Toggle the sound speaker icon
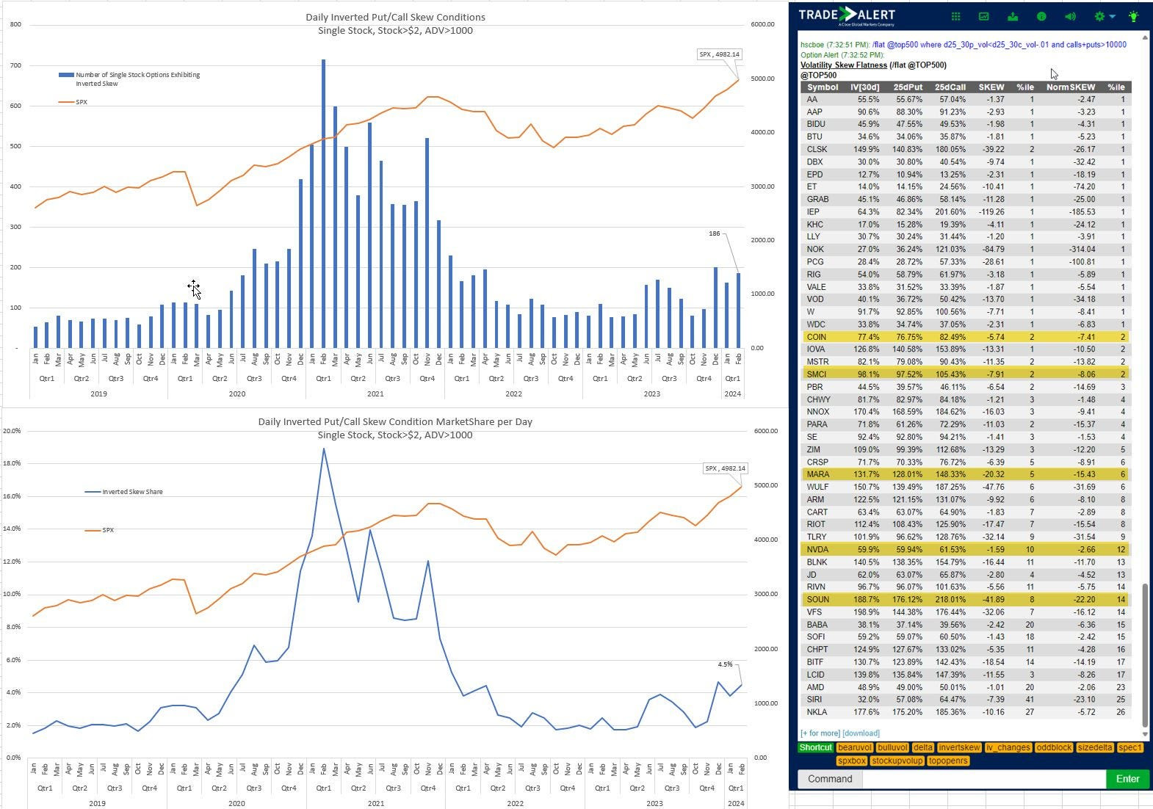1153x809 pixels. tap(1070, 16)
